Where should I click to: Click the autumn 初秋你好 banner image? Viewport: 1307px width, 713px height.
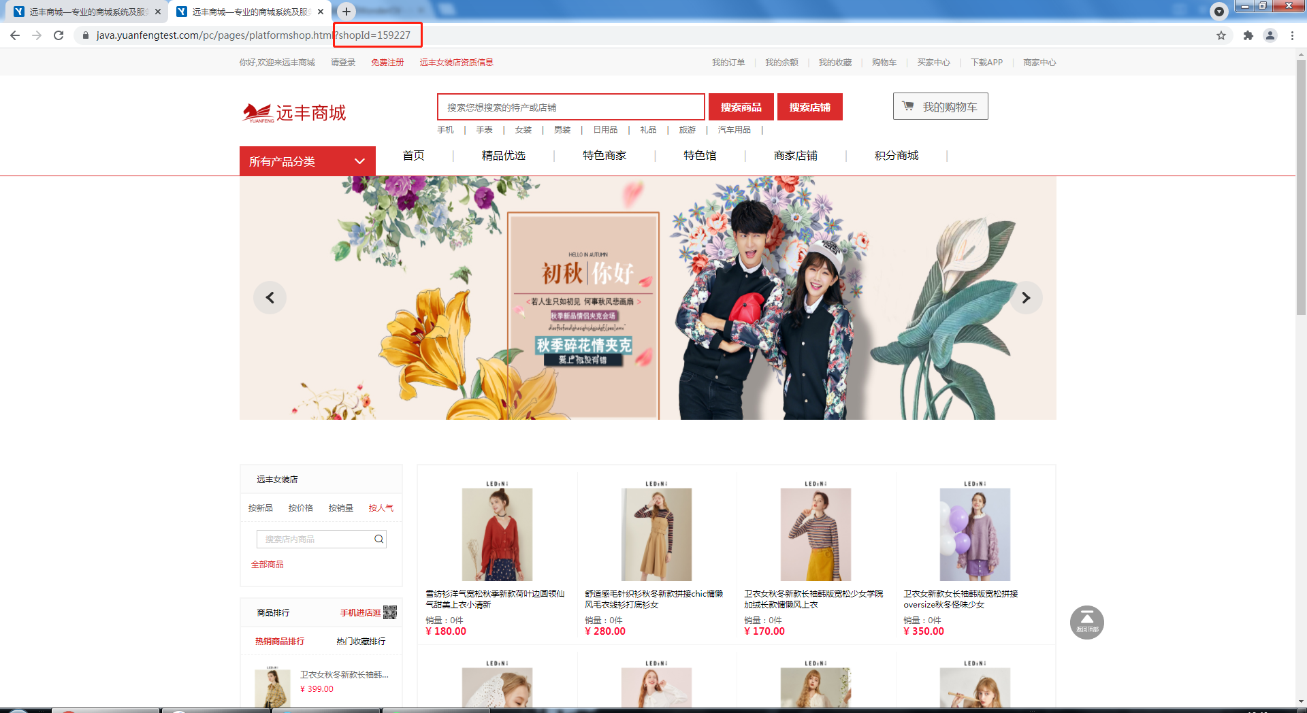(648, 298)
